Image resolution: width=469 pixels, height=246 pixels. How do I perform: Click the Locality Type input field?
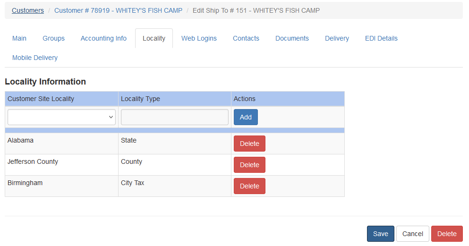pyautogui.click(x=175, y=117)
